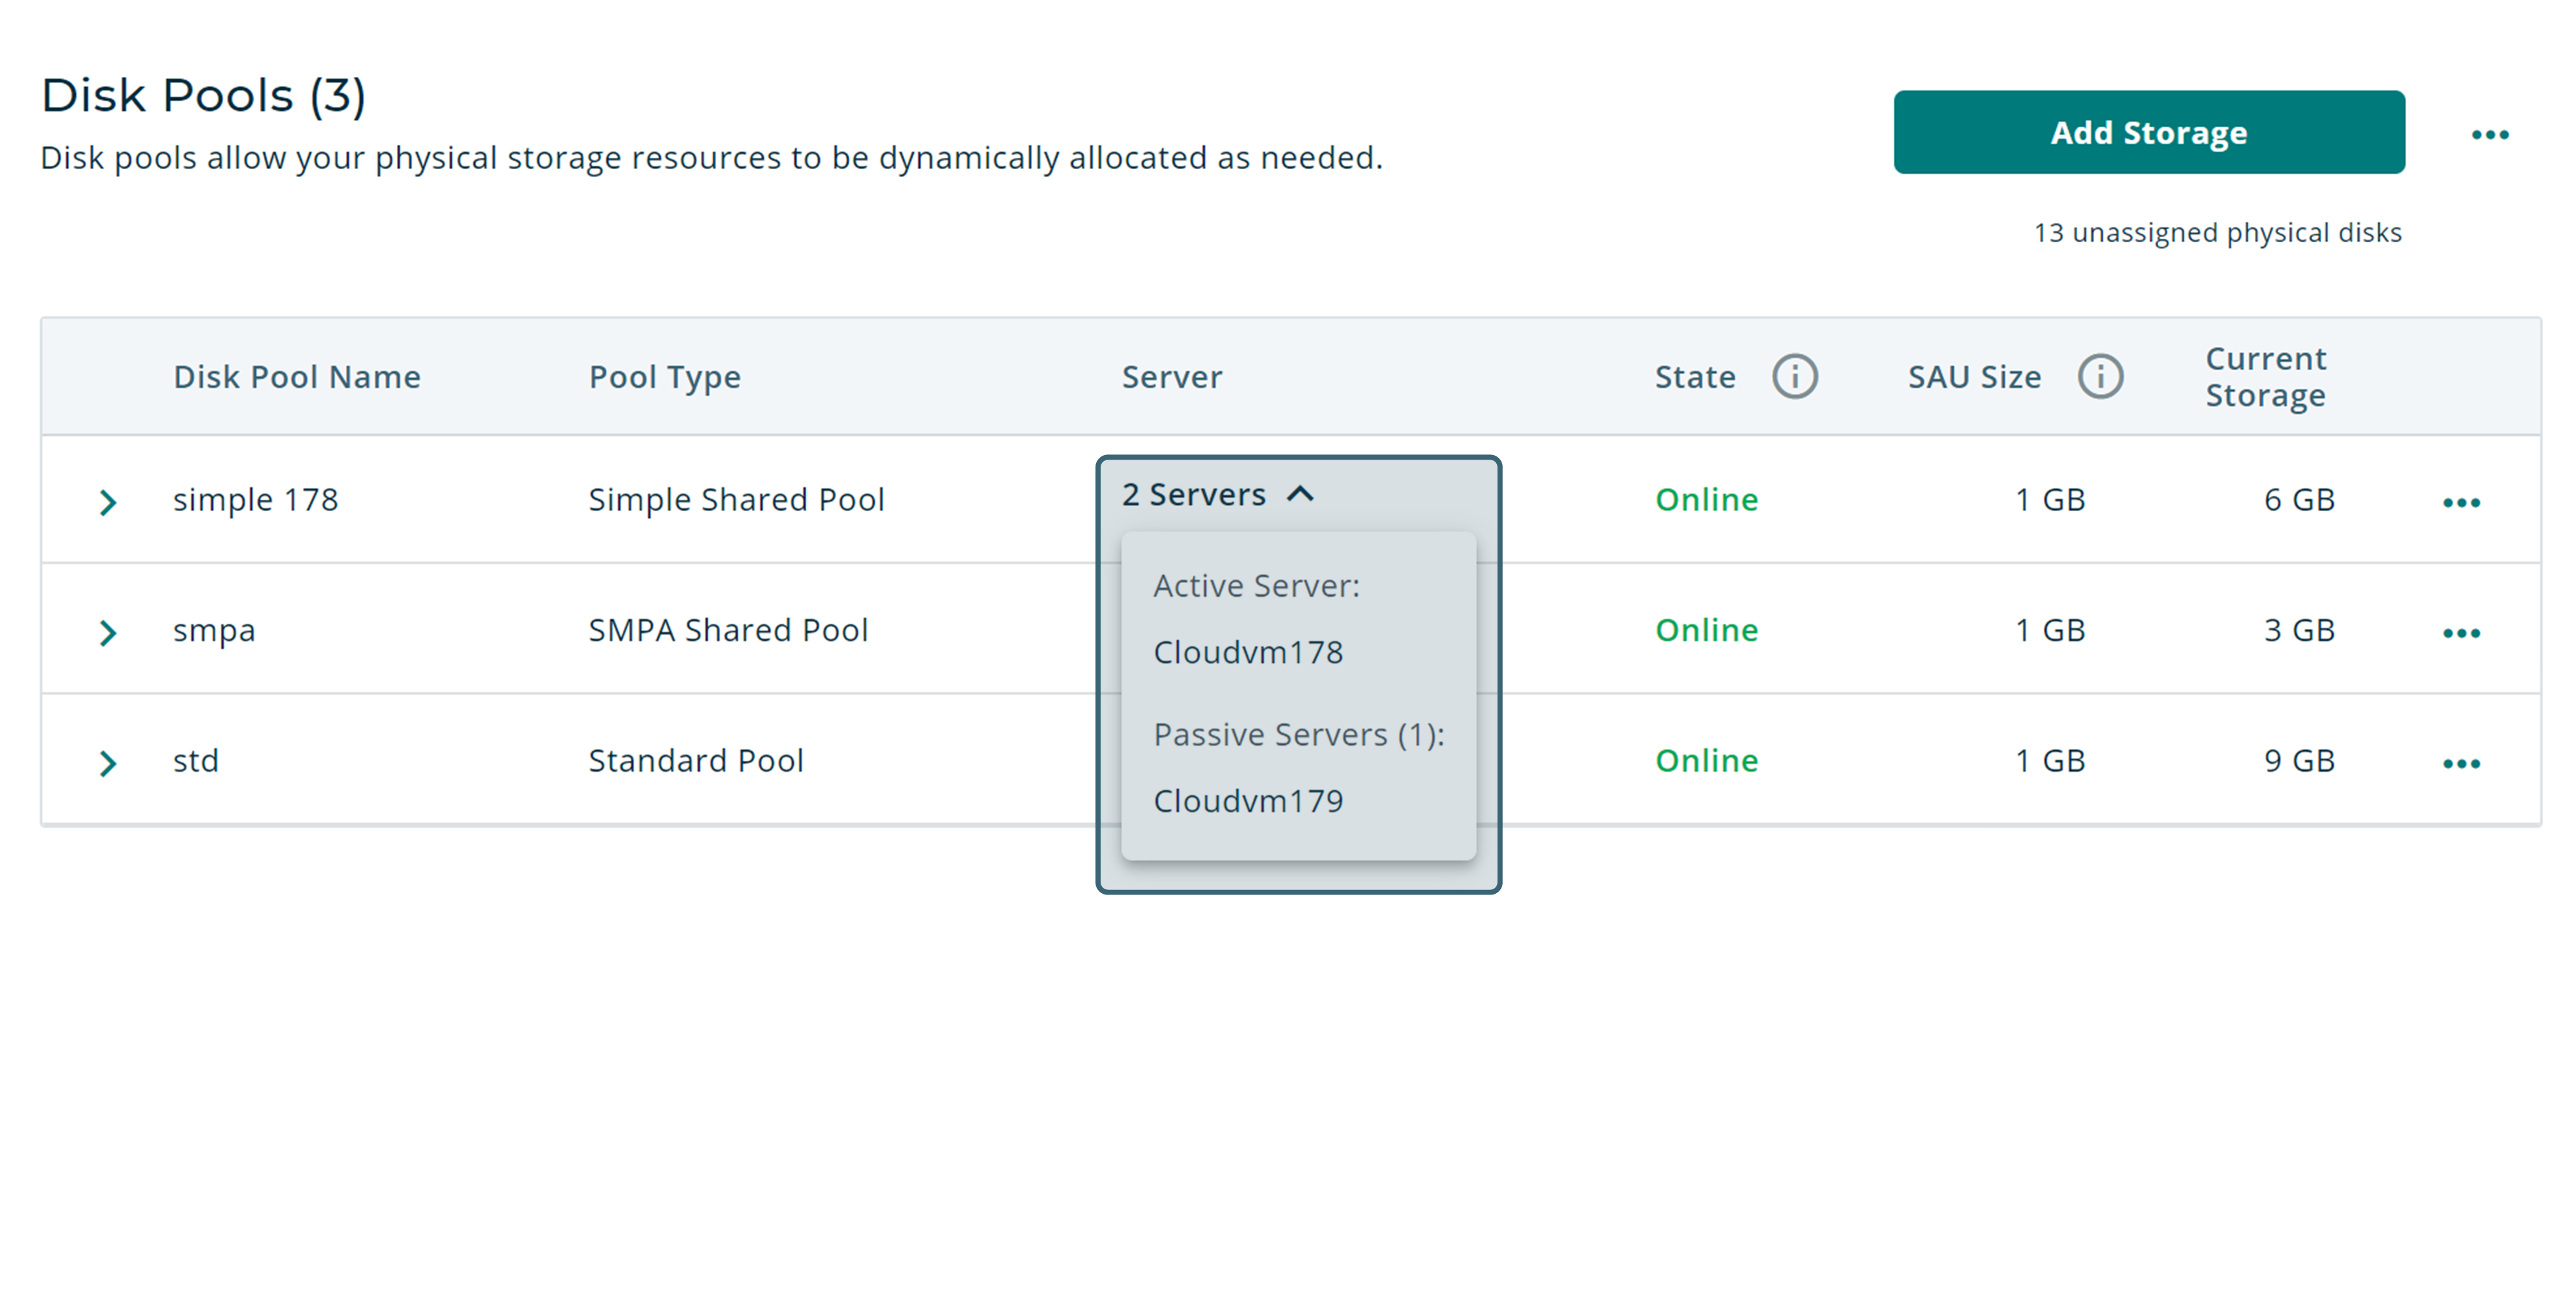Click the std pool name
Viewport: 2576px width, 1298px height.
(195, 761)
